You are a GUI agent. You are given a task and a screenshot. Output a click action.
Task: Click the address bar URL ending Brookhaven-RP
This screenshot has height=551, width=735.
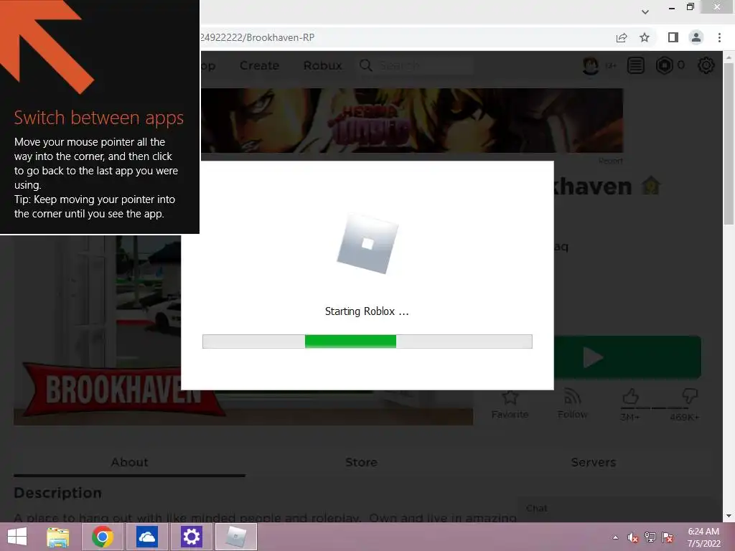258,37
